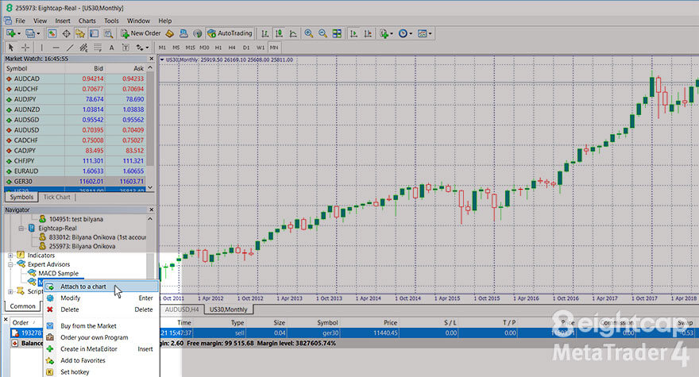Viewport: 699px width, 377px height.
Task: Open the Profiles dropdown arrow
Action: [x=38, y=34]
